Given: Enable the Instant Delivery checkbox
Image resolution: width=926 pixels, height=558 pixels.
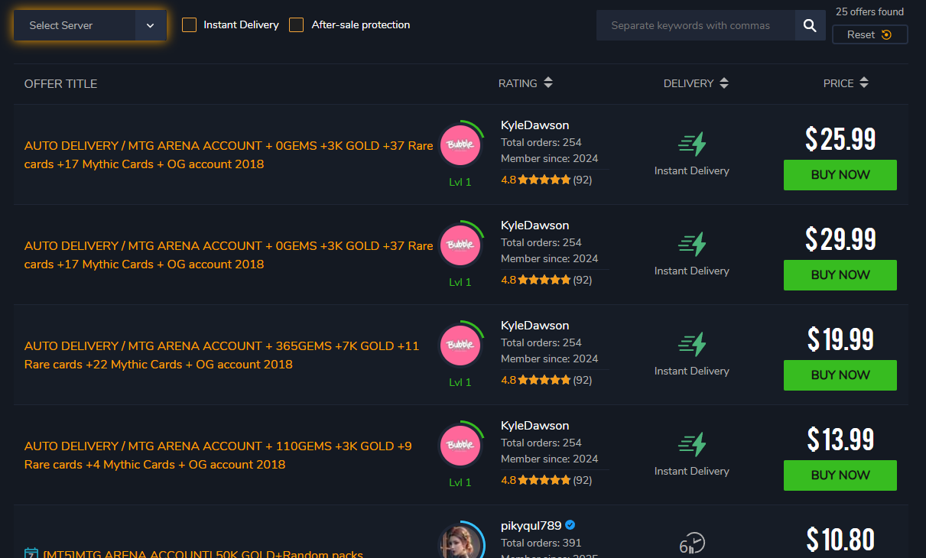Looking at the screenshot, I should 189,24.
